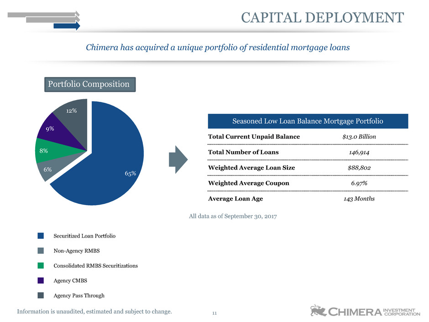Click the "146,914" value
Screen dimensions: 429x322
(x=359, y=153)
